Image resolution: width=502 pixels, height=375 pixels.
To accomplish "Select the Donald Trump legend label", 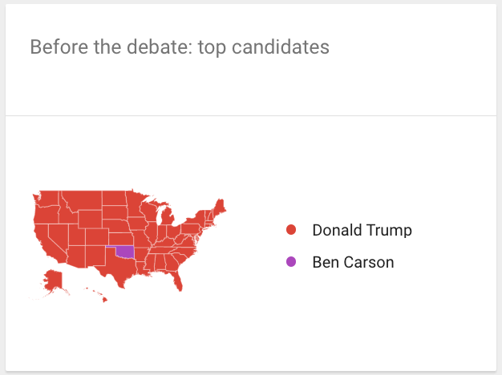I will 362,231.
